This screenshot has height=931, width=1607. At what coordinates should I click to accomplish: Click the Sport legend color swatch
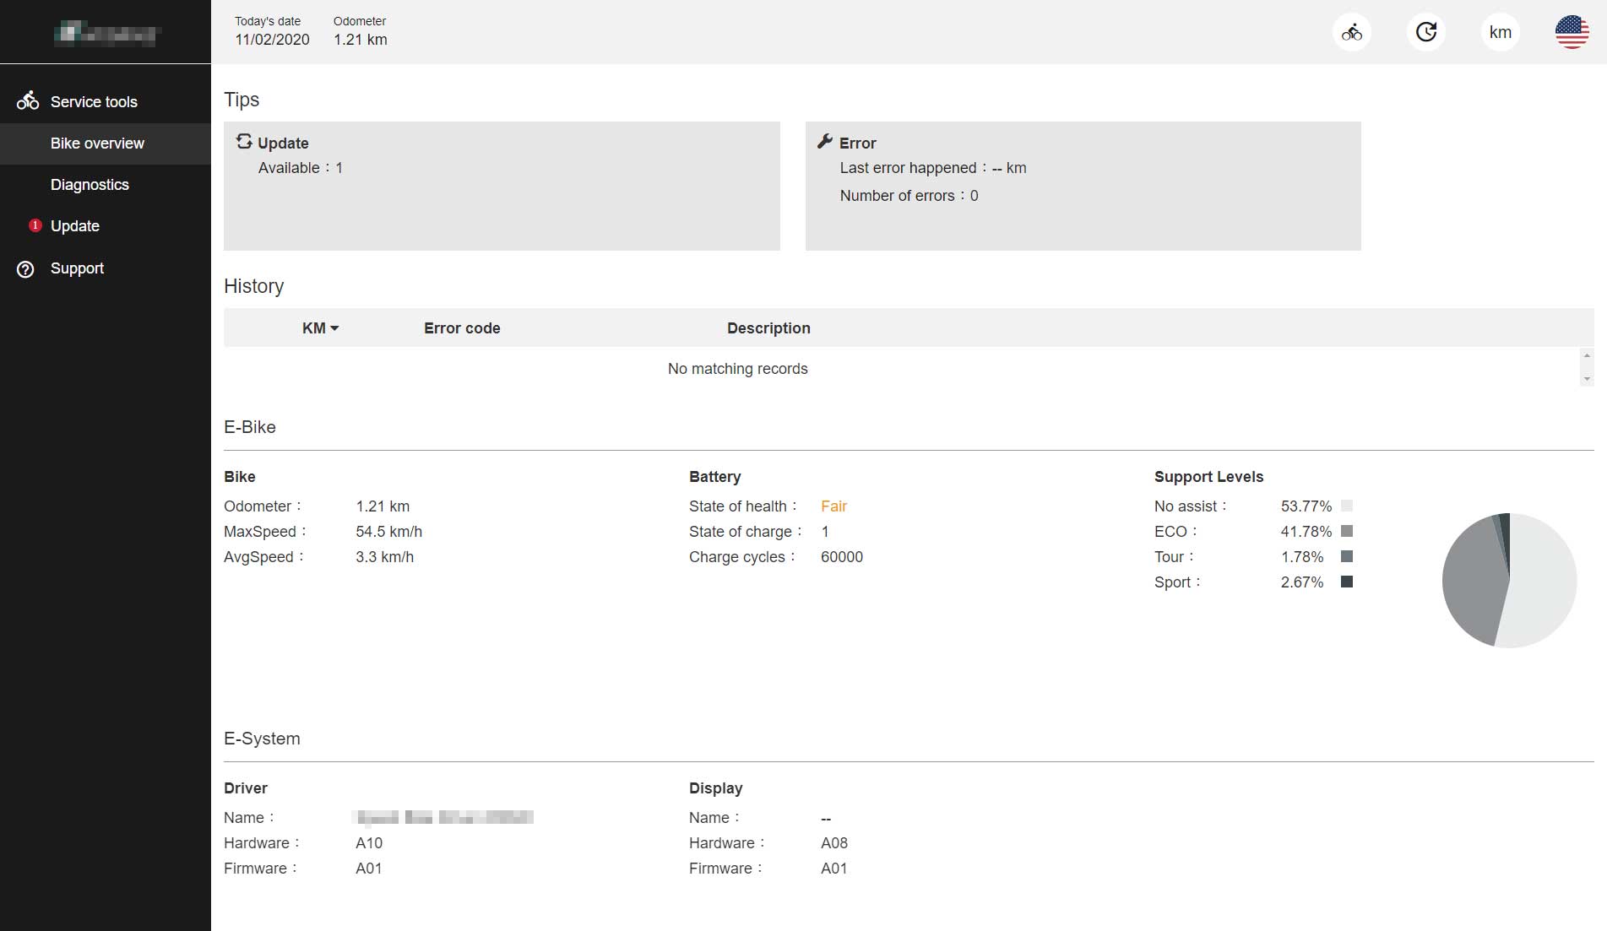pos(1347,582)
